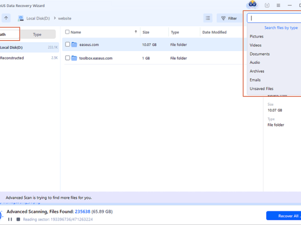Switch to the Path tab
Viewport: 301px width, 225px height.
(9, 34)
